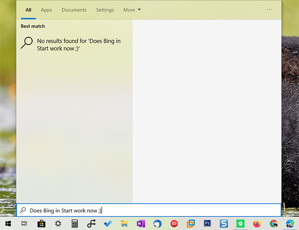The image size is (299, 230).
Task: Click the 'No results found' best match entry
Action: click(75, 45)
